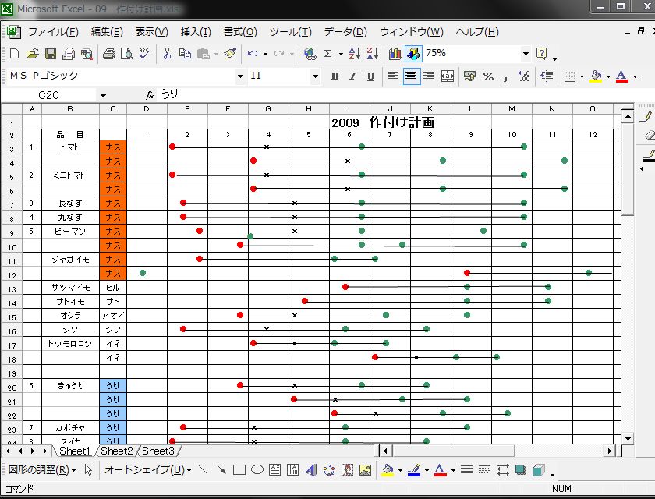Open the オートシェイプ menu
The width and height of the screenshot is (655, 499).
pyautogui.click(x=148, y=470)
